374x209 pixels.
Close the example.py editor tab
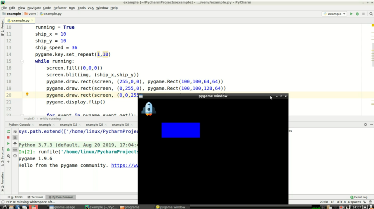pos(32,20)
